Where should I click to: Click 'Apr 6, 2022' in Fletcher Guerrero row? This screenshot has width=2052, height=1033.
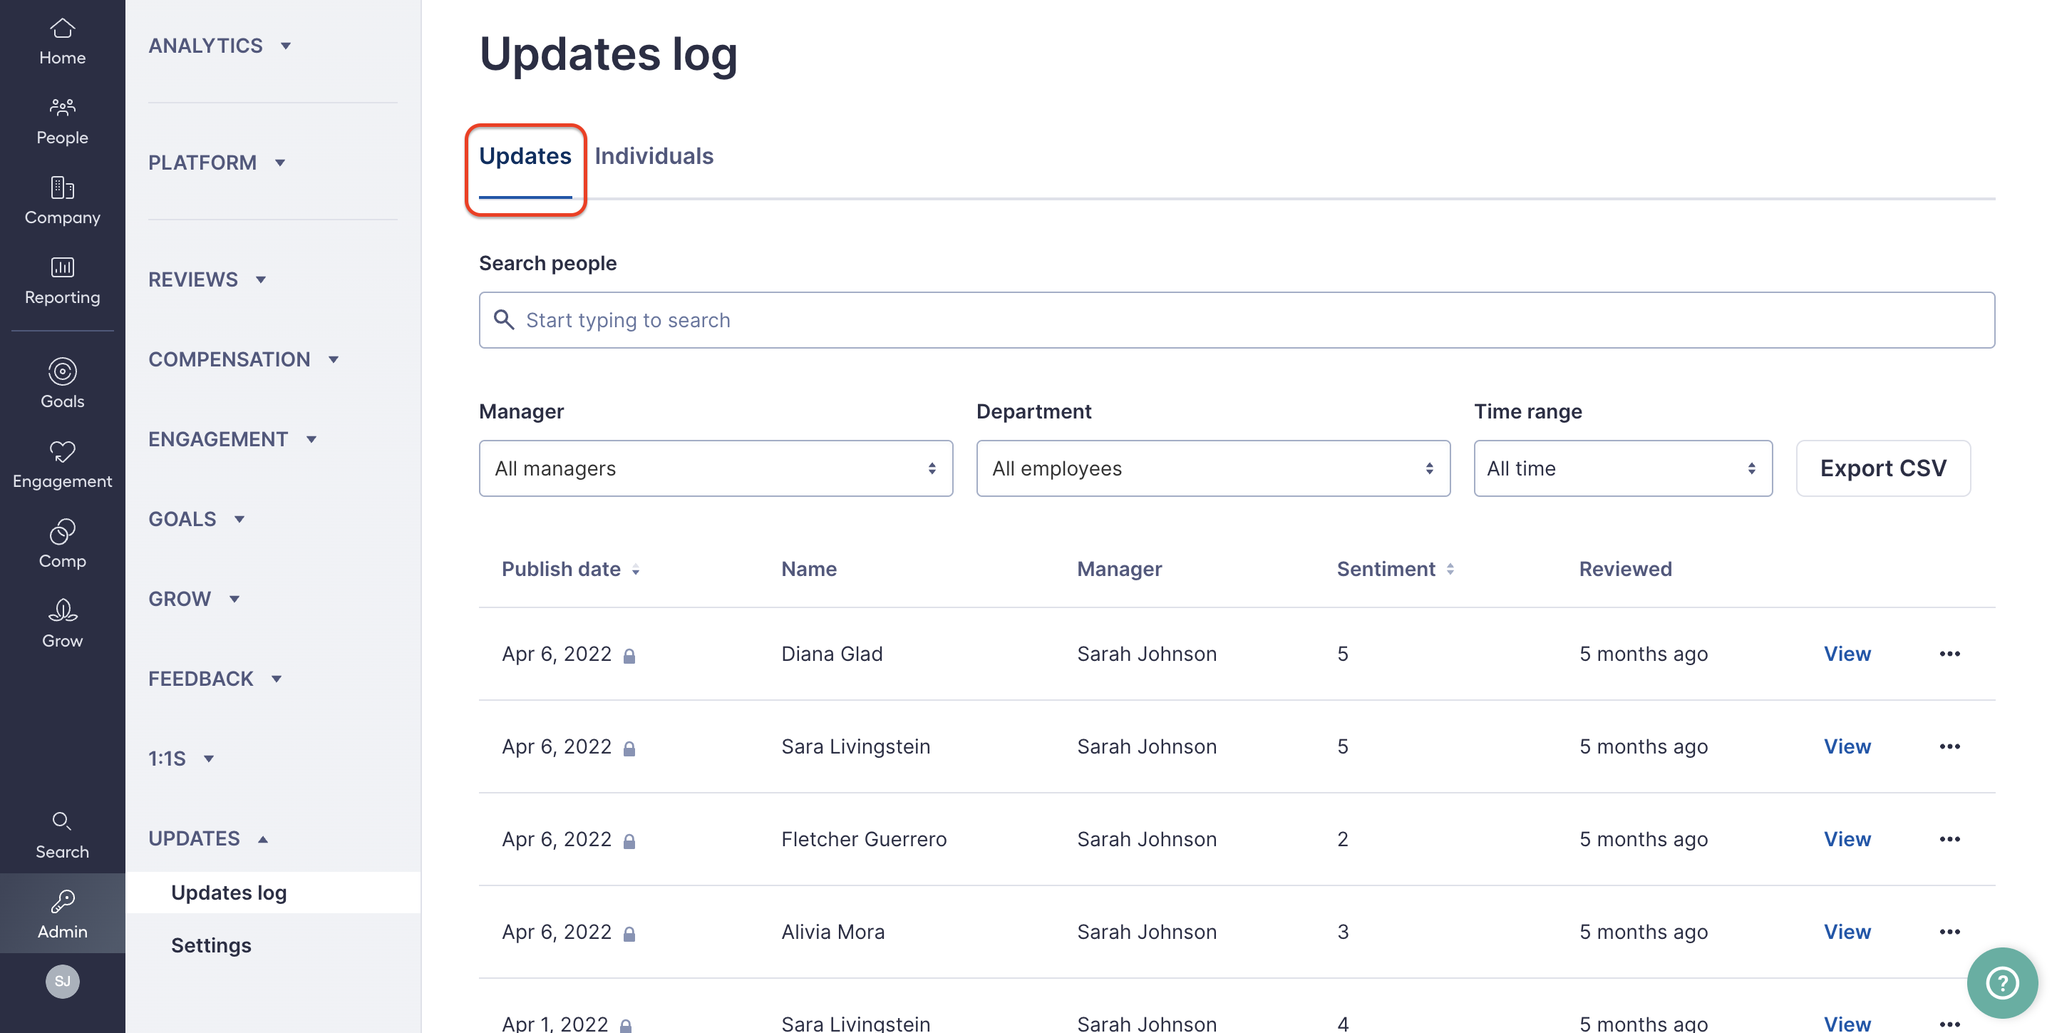556,840
